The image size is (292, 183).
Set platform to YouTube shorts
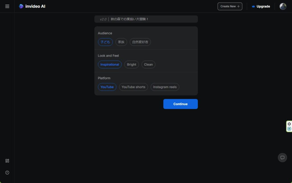[133, 87]
